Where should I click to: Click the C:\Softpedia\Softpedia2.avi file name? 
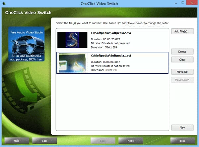[x=111, y=33]
